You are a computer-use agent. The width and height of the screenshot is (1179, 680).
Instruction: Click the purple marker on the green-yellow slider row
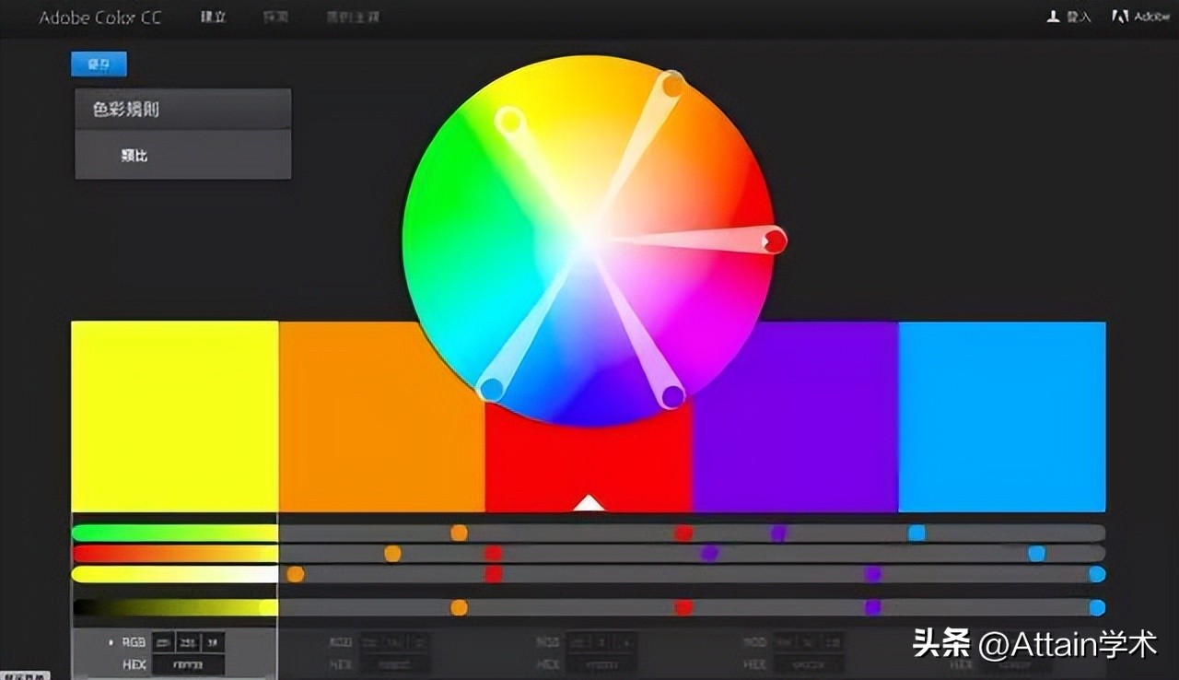778,533
